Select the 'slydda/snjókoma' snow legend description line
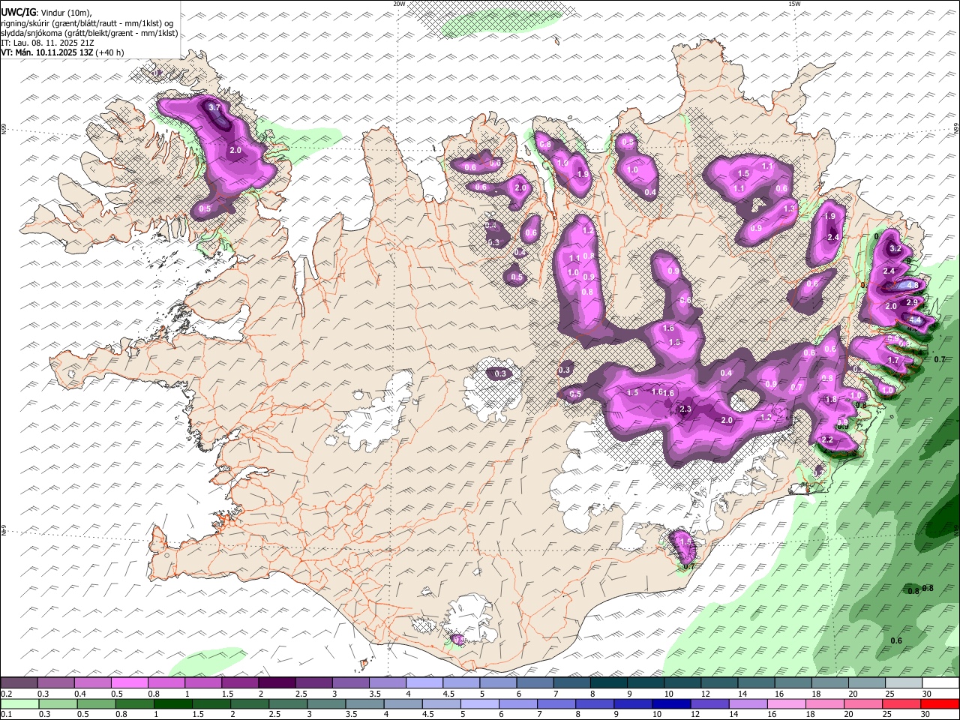 tap(89, 33)
